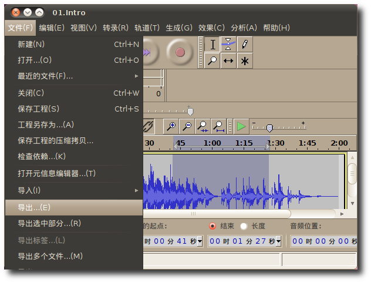Open the 生成(G) menu
This screenshot has width=371, height=283.
click(x=179, y=28)
